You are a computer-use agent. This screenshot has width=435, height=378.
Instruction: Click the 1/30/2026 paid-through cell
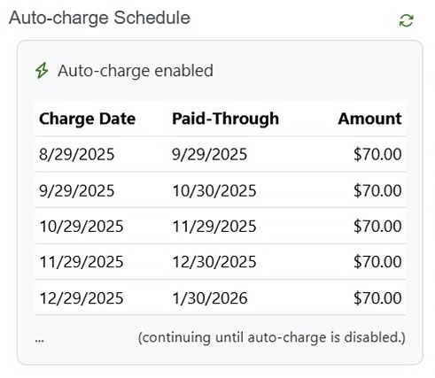[x=210, y=298]
